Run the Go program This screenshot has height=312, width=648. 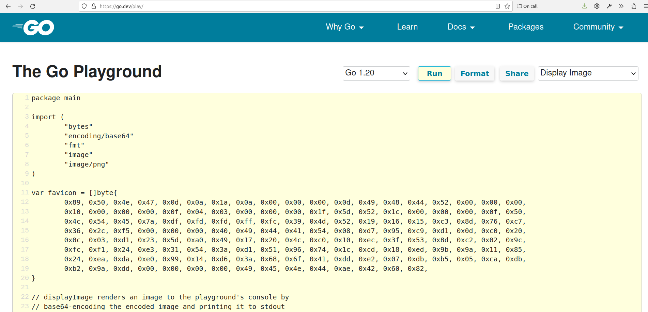pos(434,73)
